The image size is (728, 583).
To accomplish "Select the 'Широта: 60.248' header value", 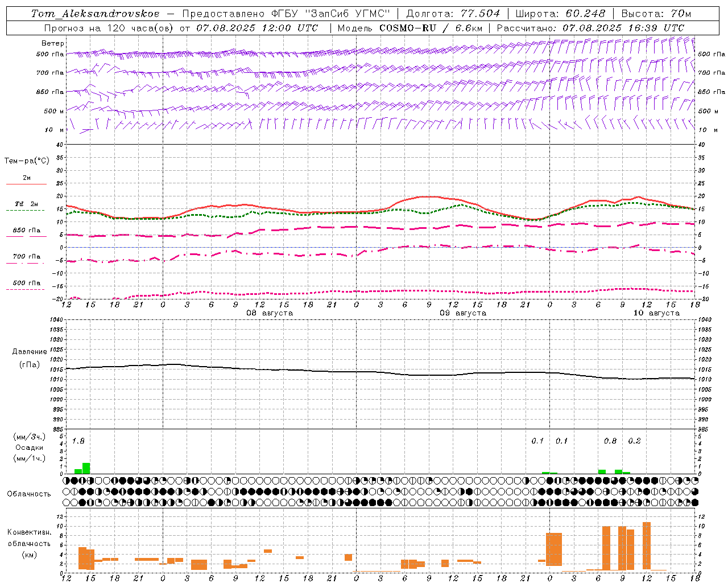I will [560, 14].
